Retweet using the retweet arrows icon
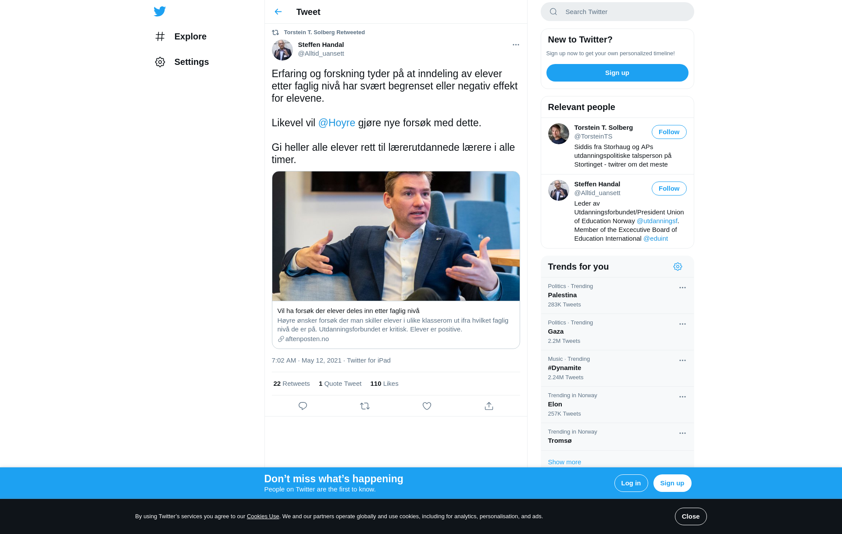Viewport: 842px width, 534px height. pyautogui.click(x=365, y=406)
